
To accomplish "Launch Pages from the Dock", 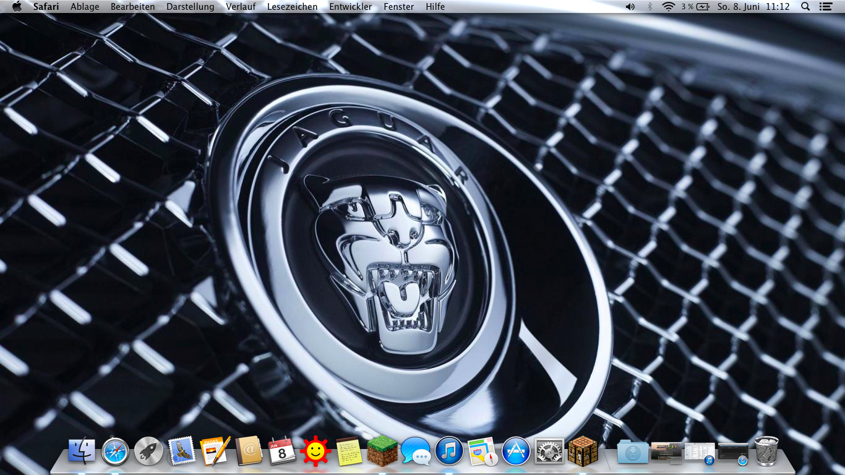I will [215, 451].
